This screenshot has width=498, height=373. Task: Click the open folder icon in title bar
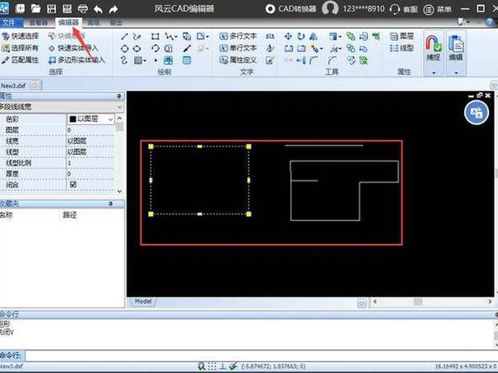(36, 9)
